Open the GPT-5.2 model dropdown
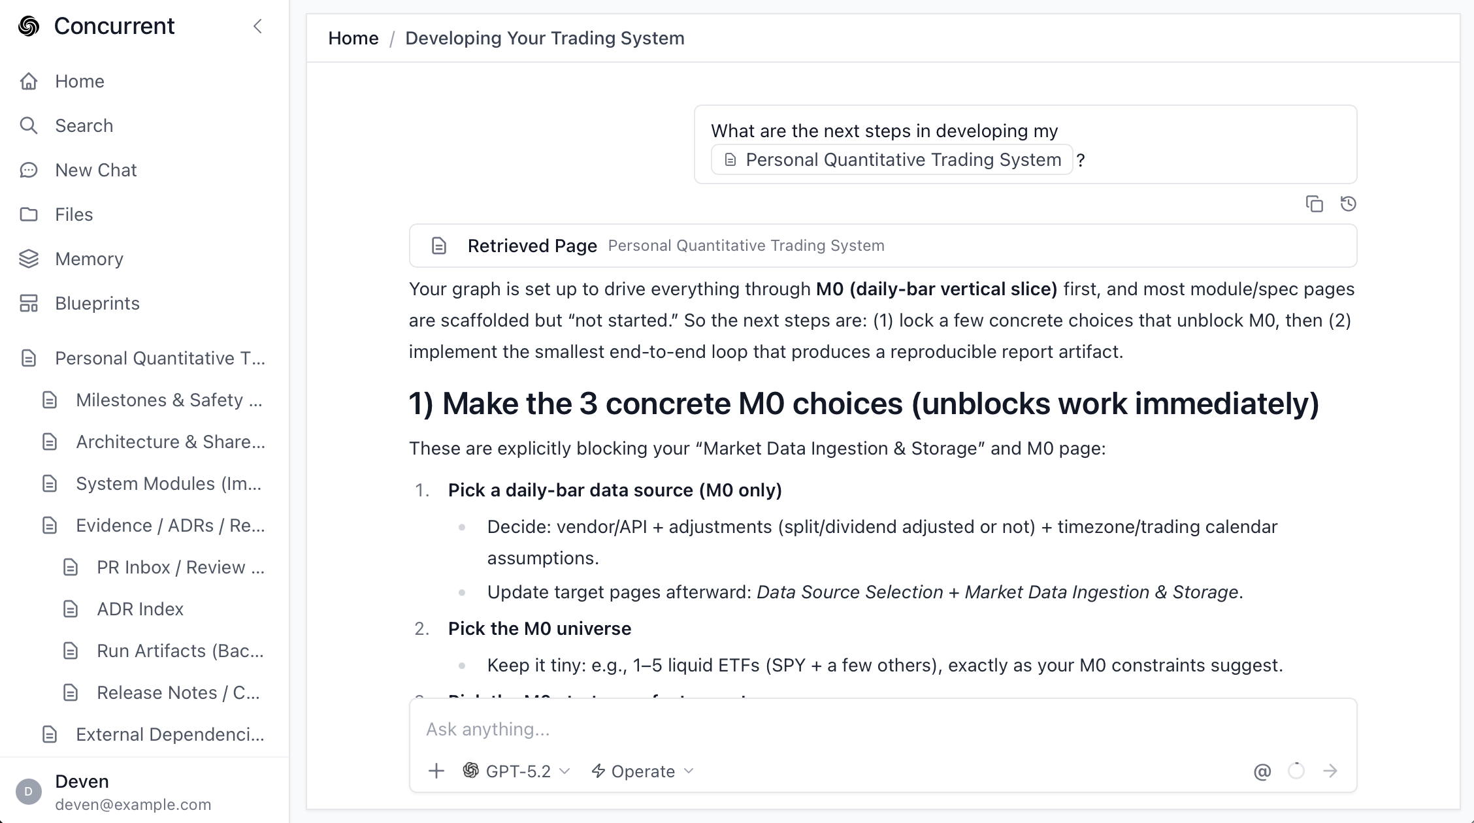The height and width of the screenshot is (823, 1474). coord(517,771)
